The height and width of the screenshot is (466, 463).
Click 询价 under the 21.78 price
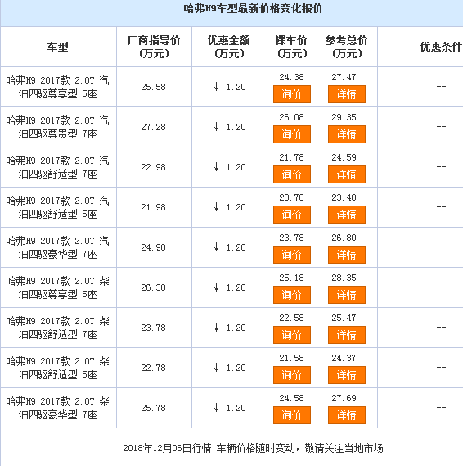pos(292,174)
